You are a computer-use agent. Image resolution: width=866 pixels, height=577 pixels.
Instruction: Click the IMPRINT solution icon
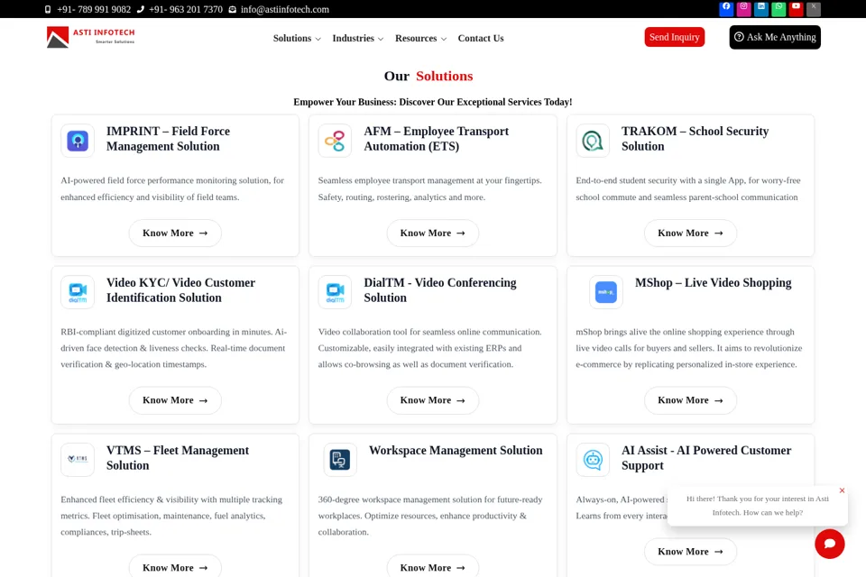[x=78, y=141]
